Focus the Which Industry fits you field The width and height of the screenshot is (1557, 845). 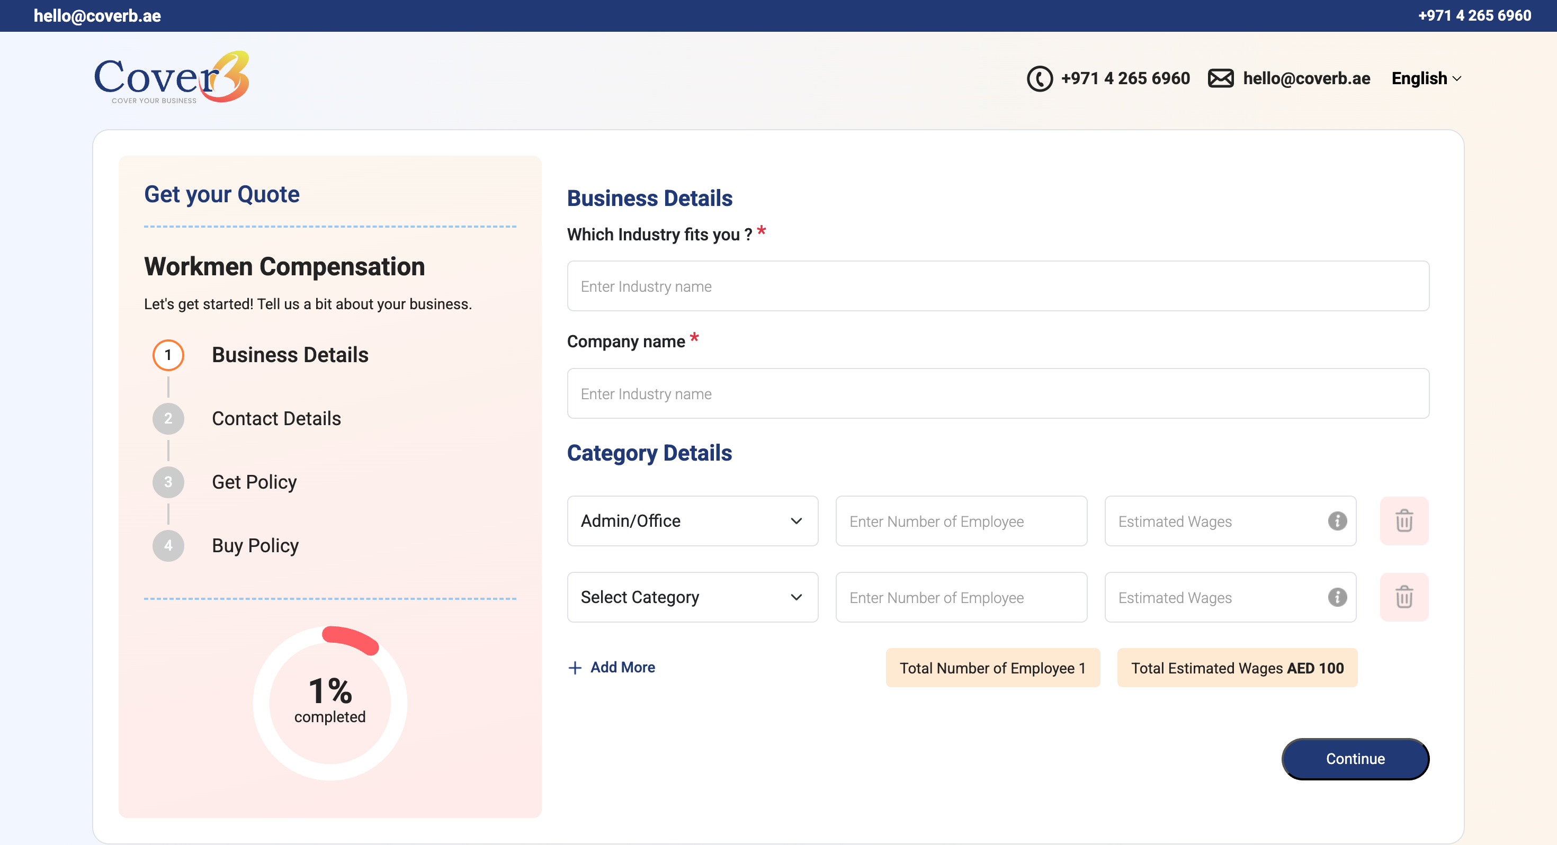(998, 286)
